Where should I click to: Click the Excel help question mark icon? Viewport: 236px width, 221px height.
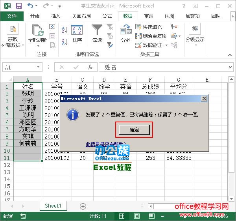pyautogui.click(x=184, y=6)
